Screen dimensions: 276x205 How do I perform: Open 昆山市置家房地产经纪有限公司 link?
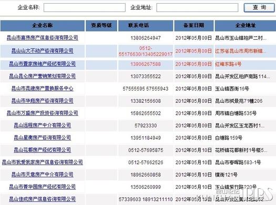[43, 64]
